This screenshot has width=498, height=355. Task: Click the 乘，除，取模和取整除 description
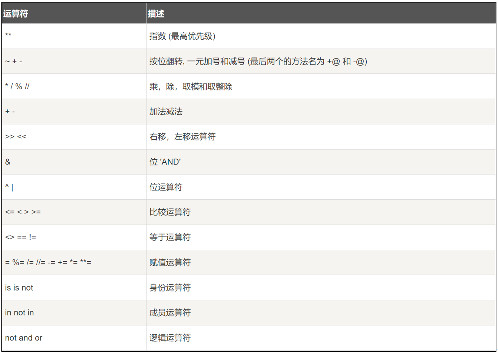[x=191, y=86]
